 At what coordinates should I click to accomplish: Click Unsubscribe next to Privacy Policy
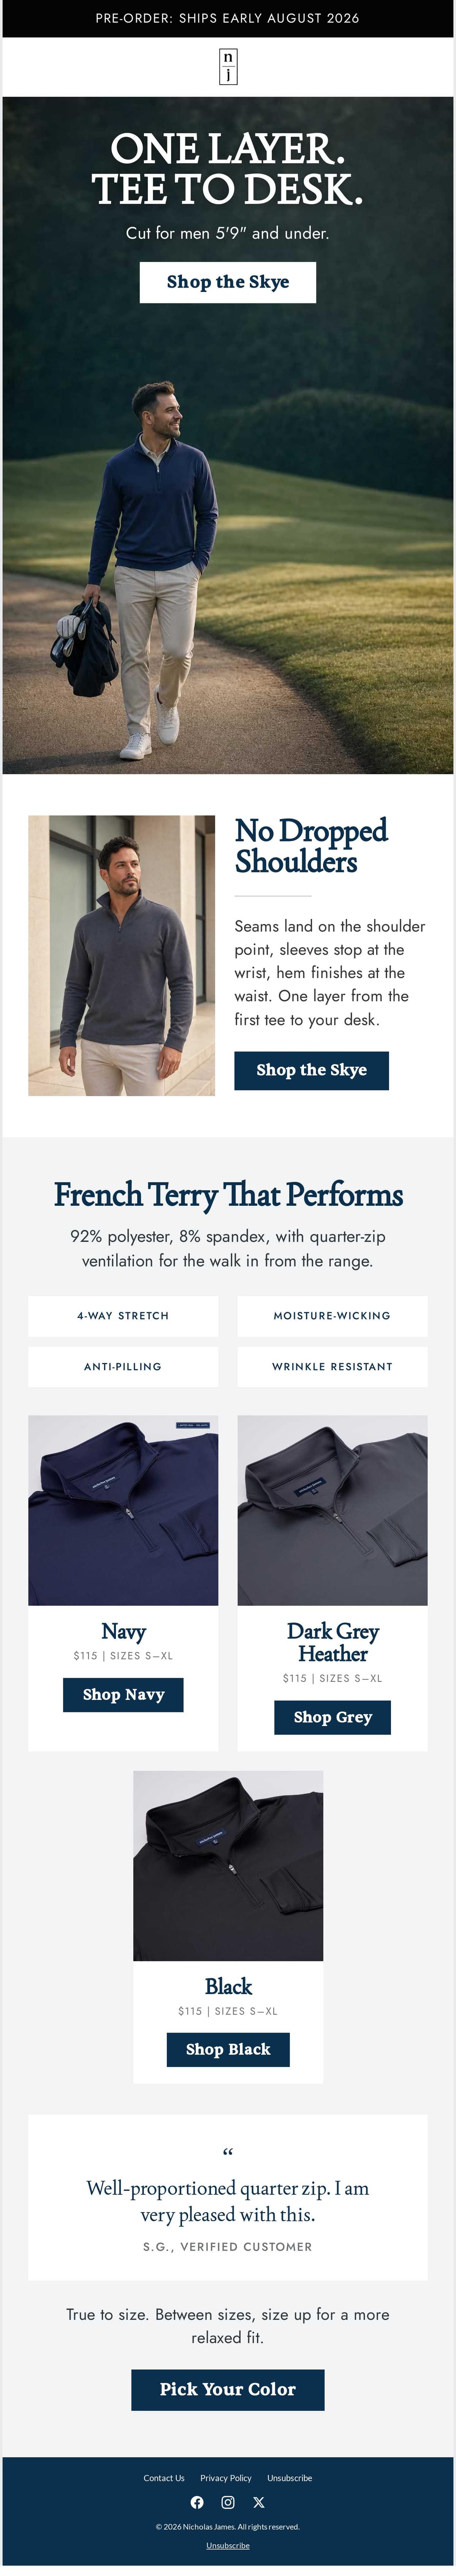click(289, 2478)
